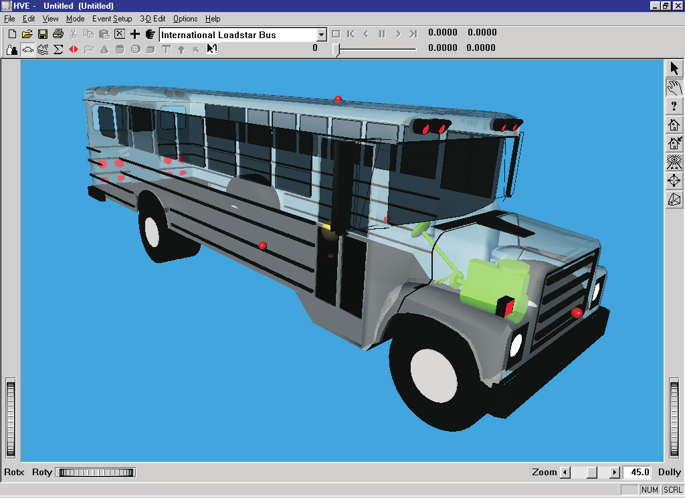Click the context help arrow-question icon
Image resolution: width=685 pixels, height=498 pixels.
[212, 49]
